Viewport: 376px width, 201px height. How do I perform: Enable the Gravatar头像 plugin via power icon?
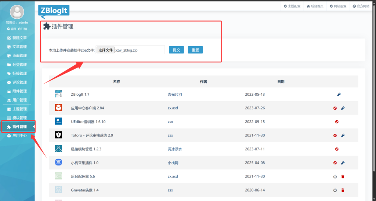335,190
